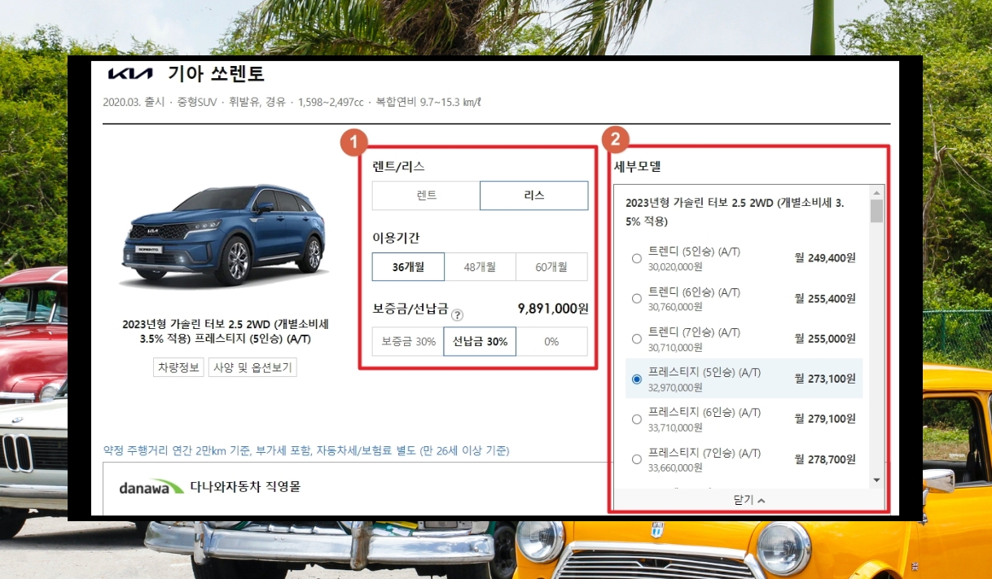This screenshot has width=992, height=579.
Task: Click the 세부모델 list scrollbar thumb
Action: 876,210
